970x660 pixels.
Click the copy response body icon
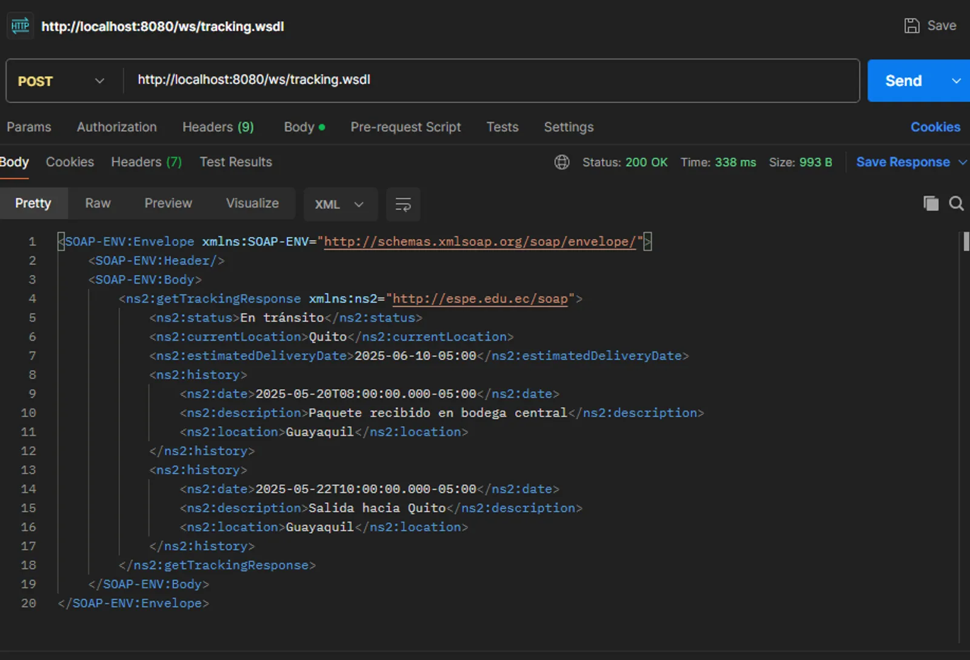[x=931, y=203]
